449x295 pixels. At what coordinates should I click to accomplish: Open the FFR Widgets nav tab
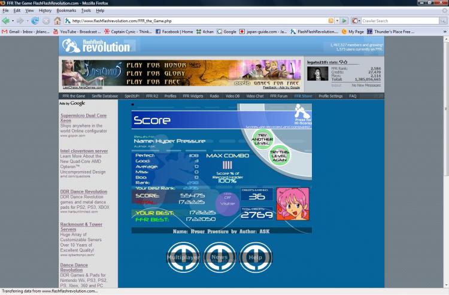click(193, 96)
